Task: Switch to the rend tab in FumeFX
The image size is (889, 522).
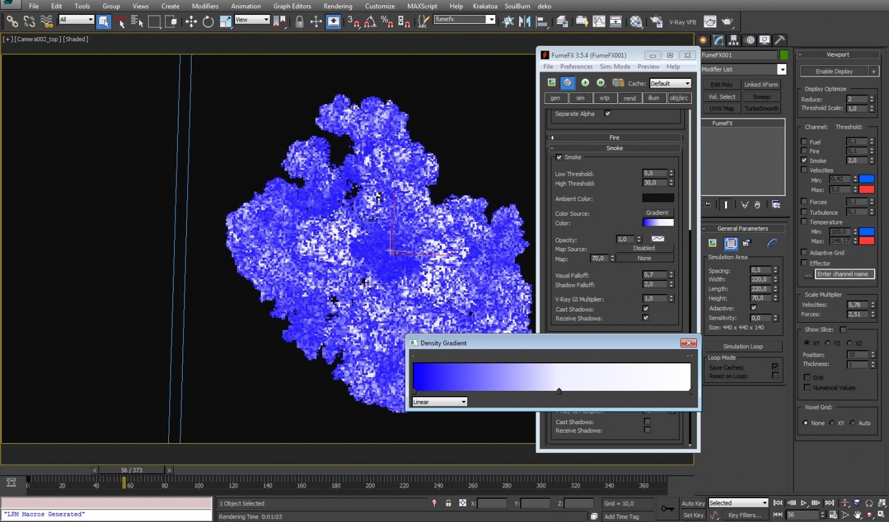Action: click(x=630, y=98)
